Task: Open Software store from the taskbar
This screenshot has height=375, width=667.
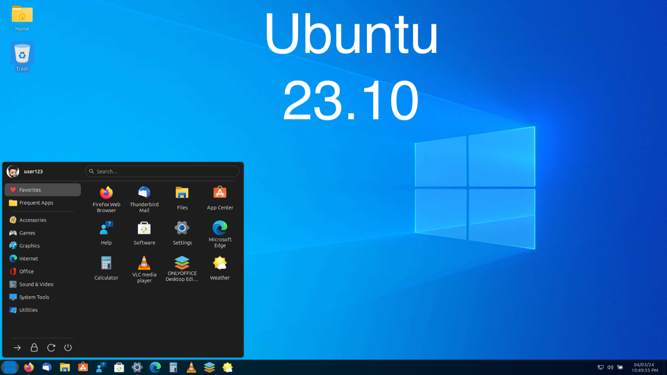Action: pyautogui.click(x=119, y=367)
